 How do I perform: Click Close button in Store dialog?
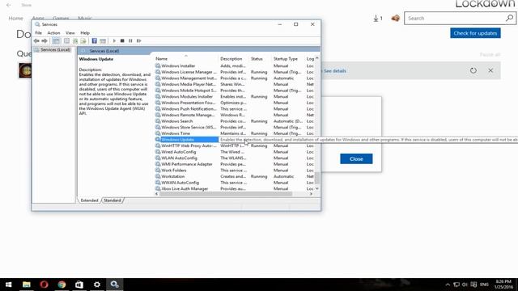coord(356,159)
